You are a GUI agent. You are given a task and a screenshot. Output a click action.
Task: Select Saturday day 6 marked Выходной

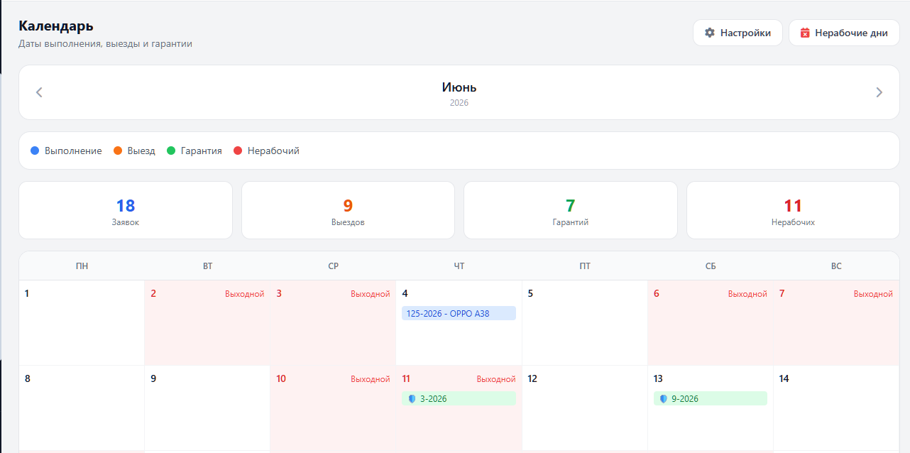pyautogui.click(x=711, y=323)
